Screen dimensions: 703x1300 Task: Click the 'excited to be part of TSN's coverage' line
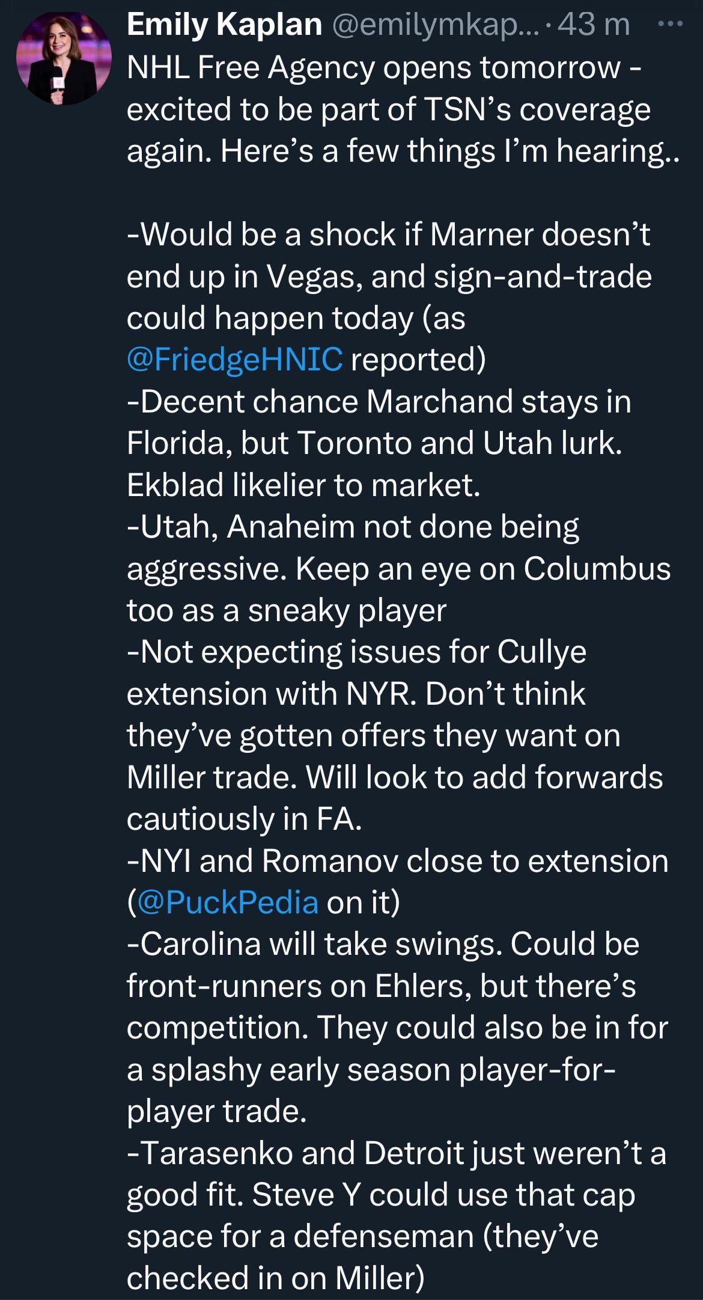388,109
